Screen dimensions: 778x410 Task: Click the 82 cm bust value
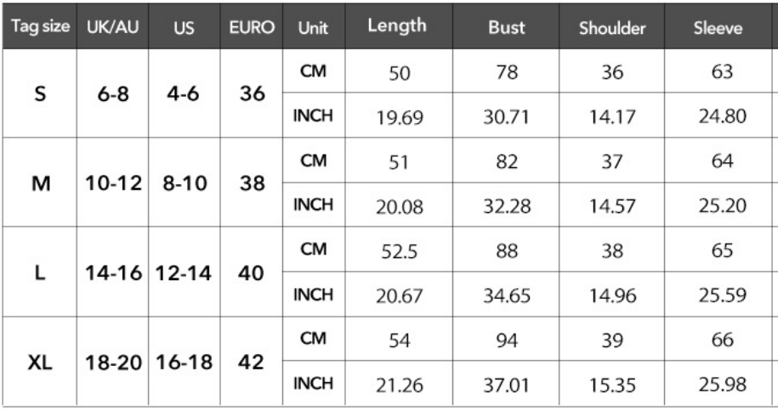(x=506, y=162)
